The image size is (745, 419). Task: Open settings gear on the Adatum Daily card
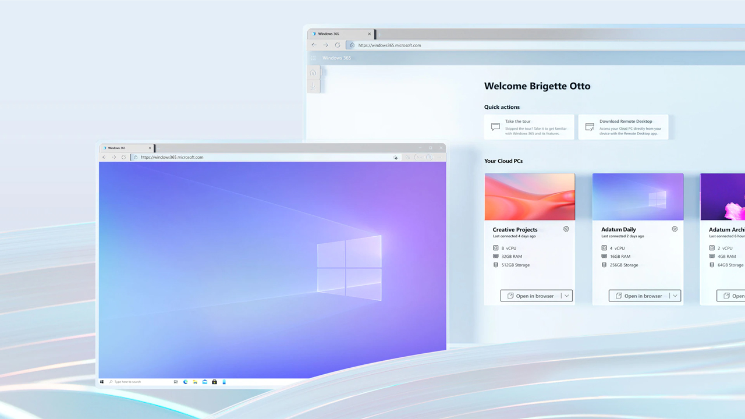click(x=675, y=229)
